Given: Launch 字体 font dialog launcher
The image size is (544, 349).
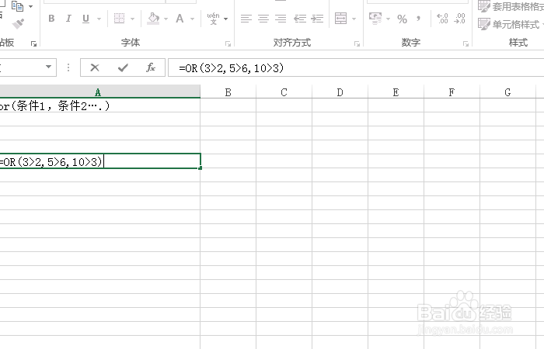Looking at the screenshot, I should (x=228, y=43).
